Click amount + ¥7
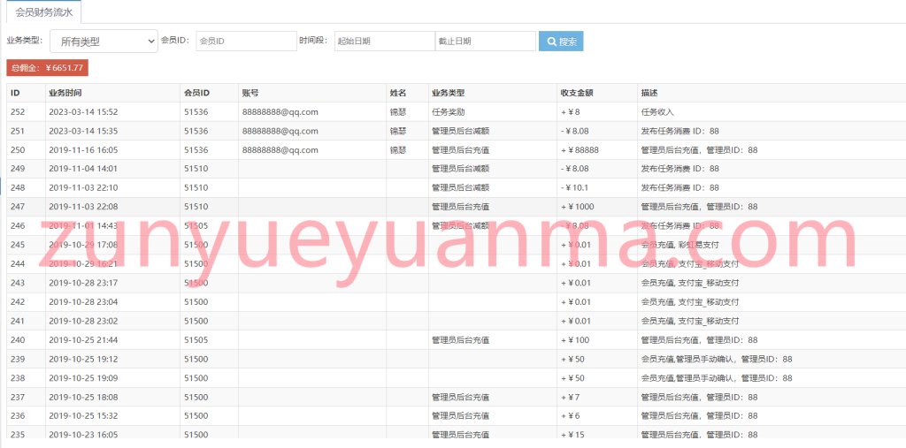Image resolution: width=906 pixels, height=448 pixels. point(571,398)
